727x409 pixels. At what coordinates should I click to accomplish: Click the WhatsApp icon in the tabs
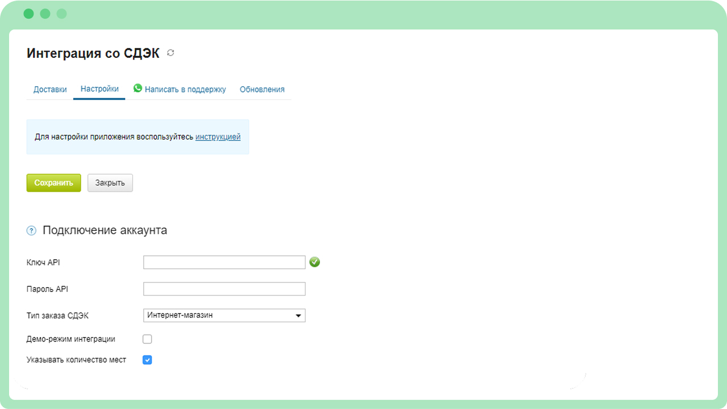[137, 88]
